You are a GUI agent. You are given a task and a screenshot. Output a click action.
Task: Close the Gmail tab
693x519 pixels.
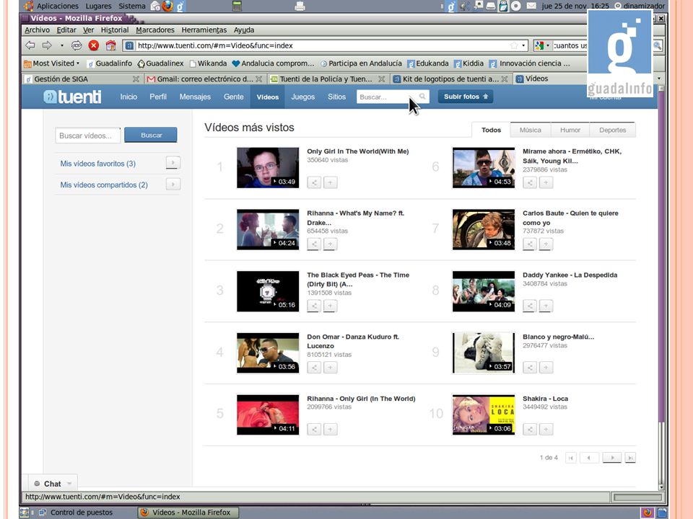[x=259, y=79]
